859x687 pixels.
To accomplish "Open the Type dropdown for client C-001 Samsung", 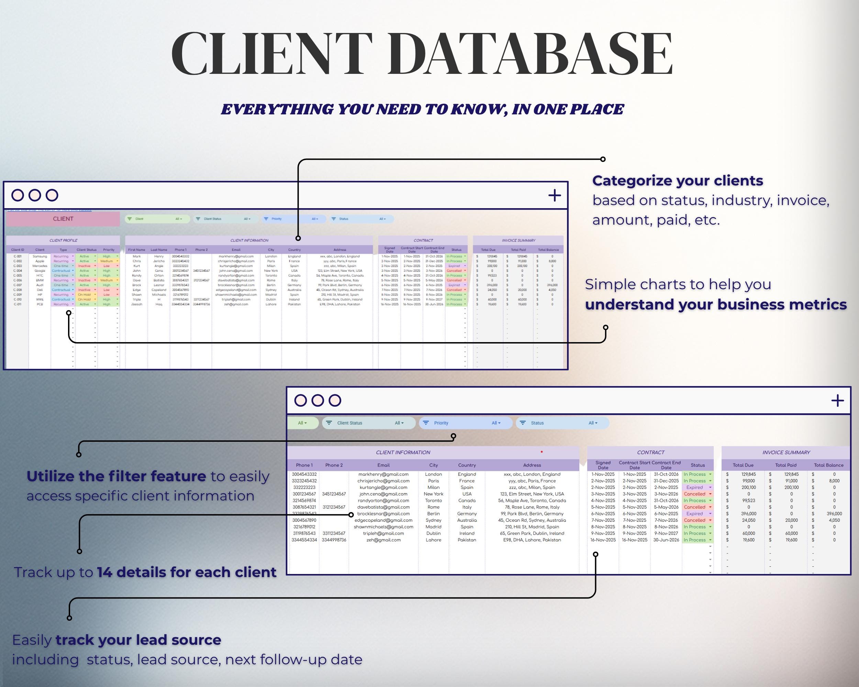I will click(73, 257).
